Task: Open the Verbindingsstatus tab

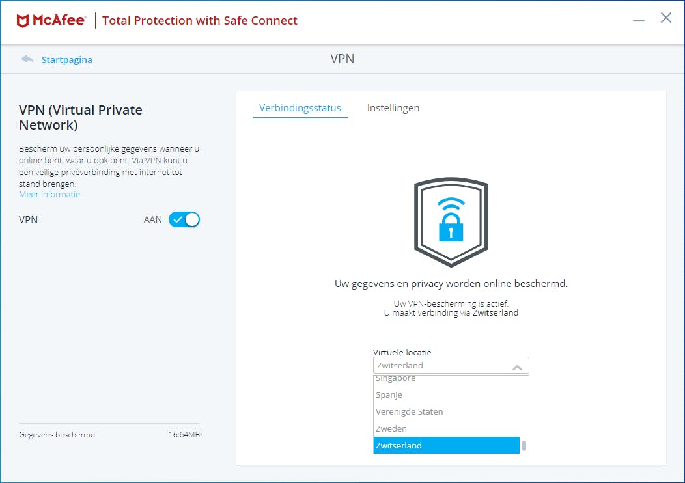Action: coord(300,108)
